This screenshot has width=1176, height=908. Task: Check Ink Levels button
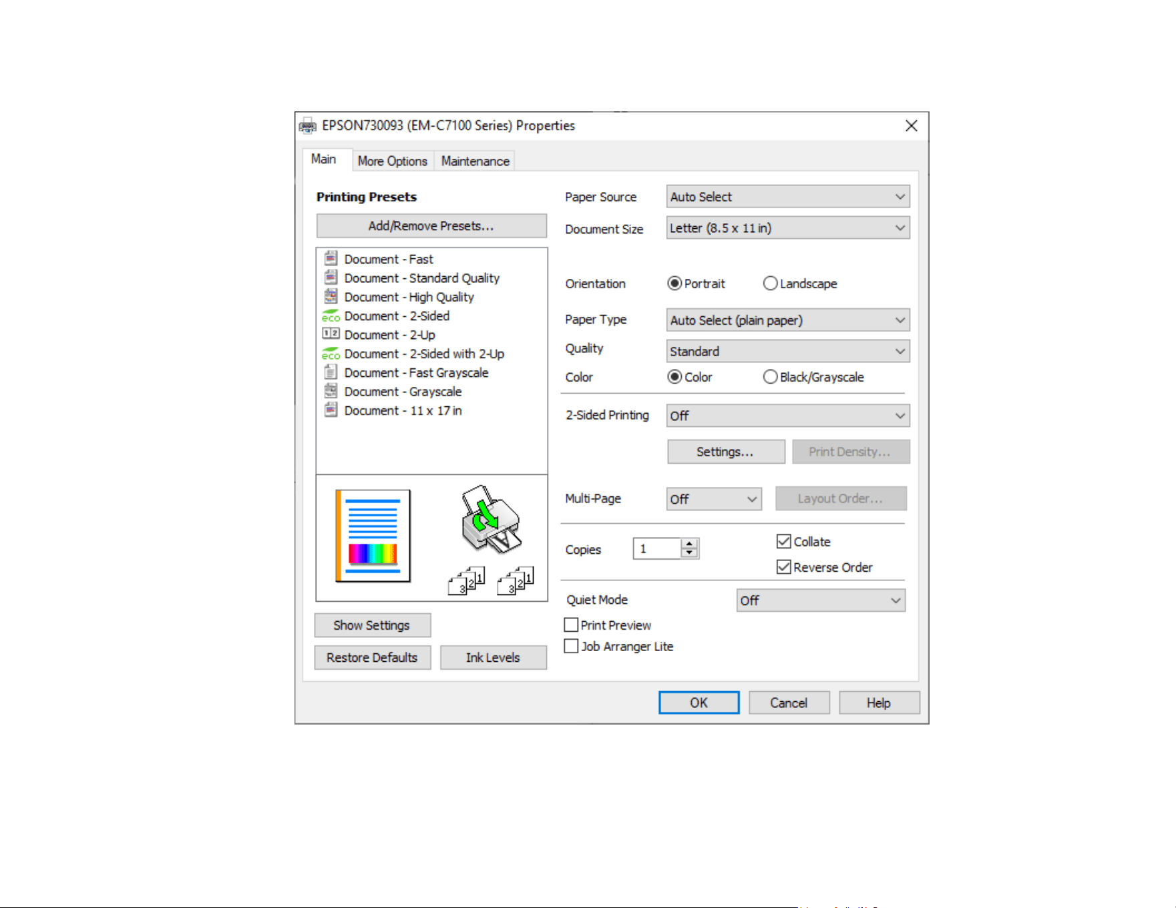pyautogui.click(x=493, y=657)
